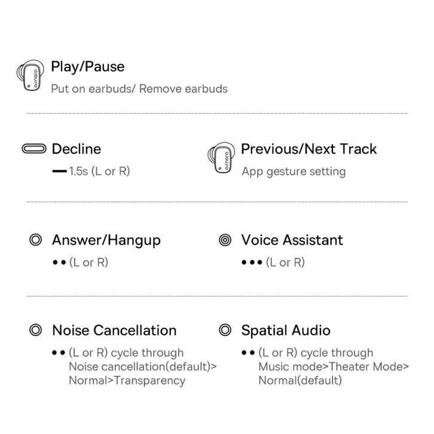
Task: Click the Music mode>Theater Mode> text
Action: (x=334, y=366)
